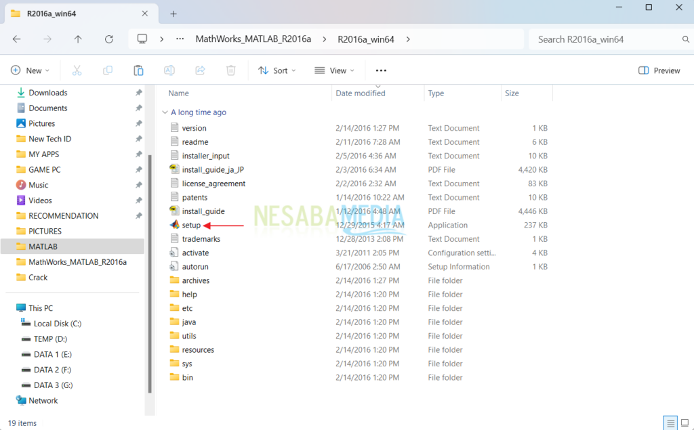Refresh the folder view using the refresh icon

[108, 39]
